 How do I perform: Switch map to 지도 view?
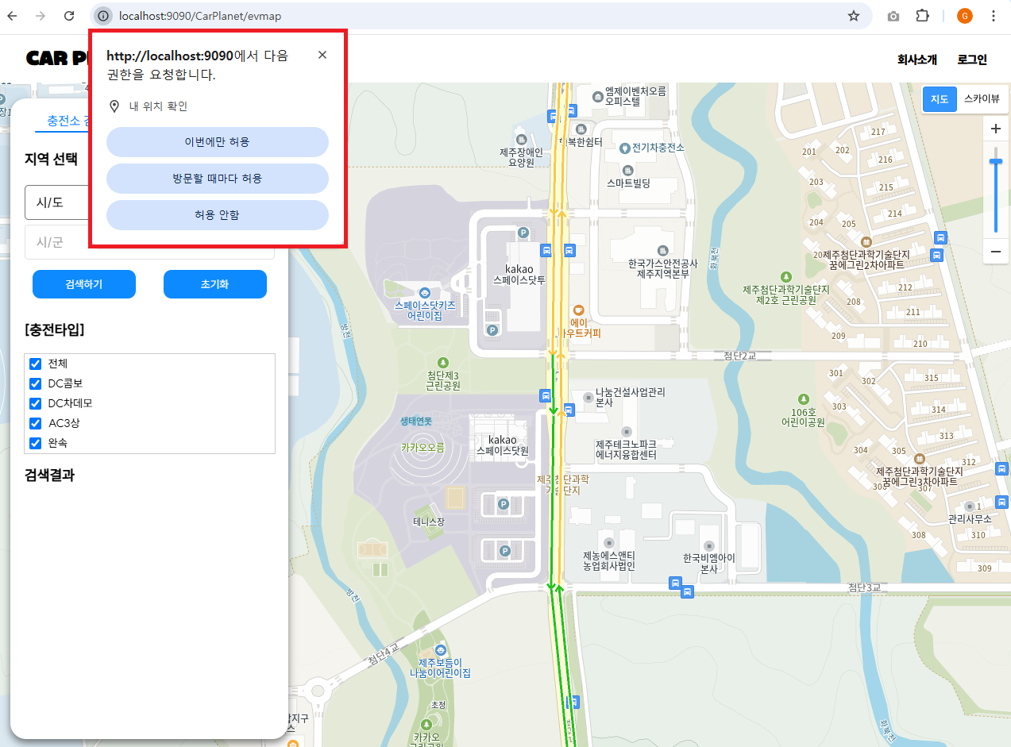pyautogui.click(x=940, y=99)
